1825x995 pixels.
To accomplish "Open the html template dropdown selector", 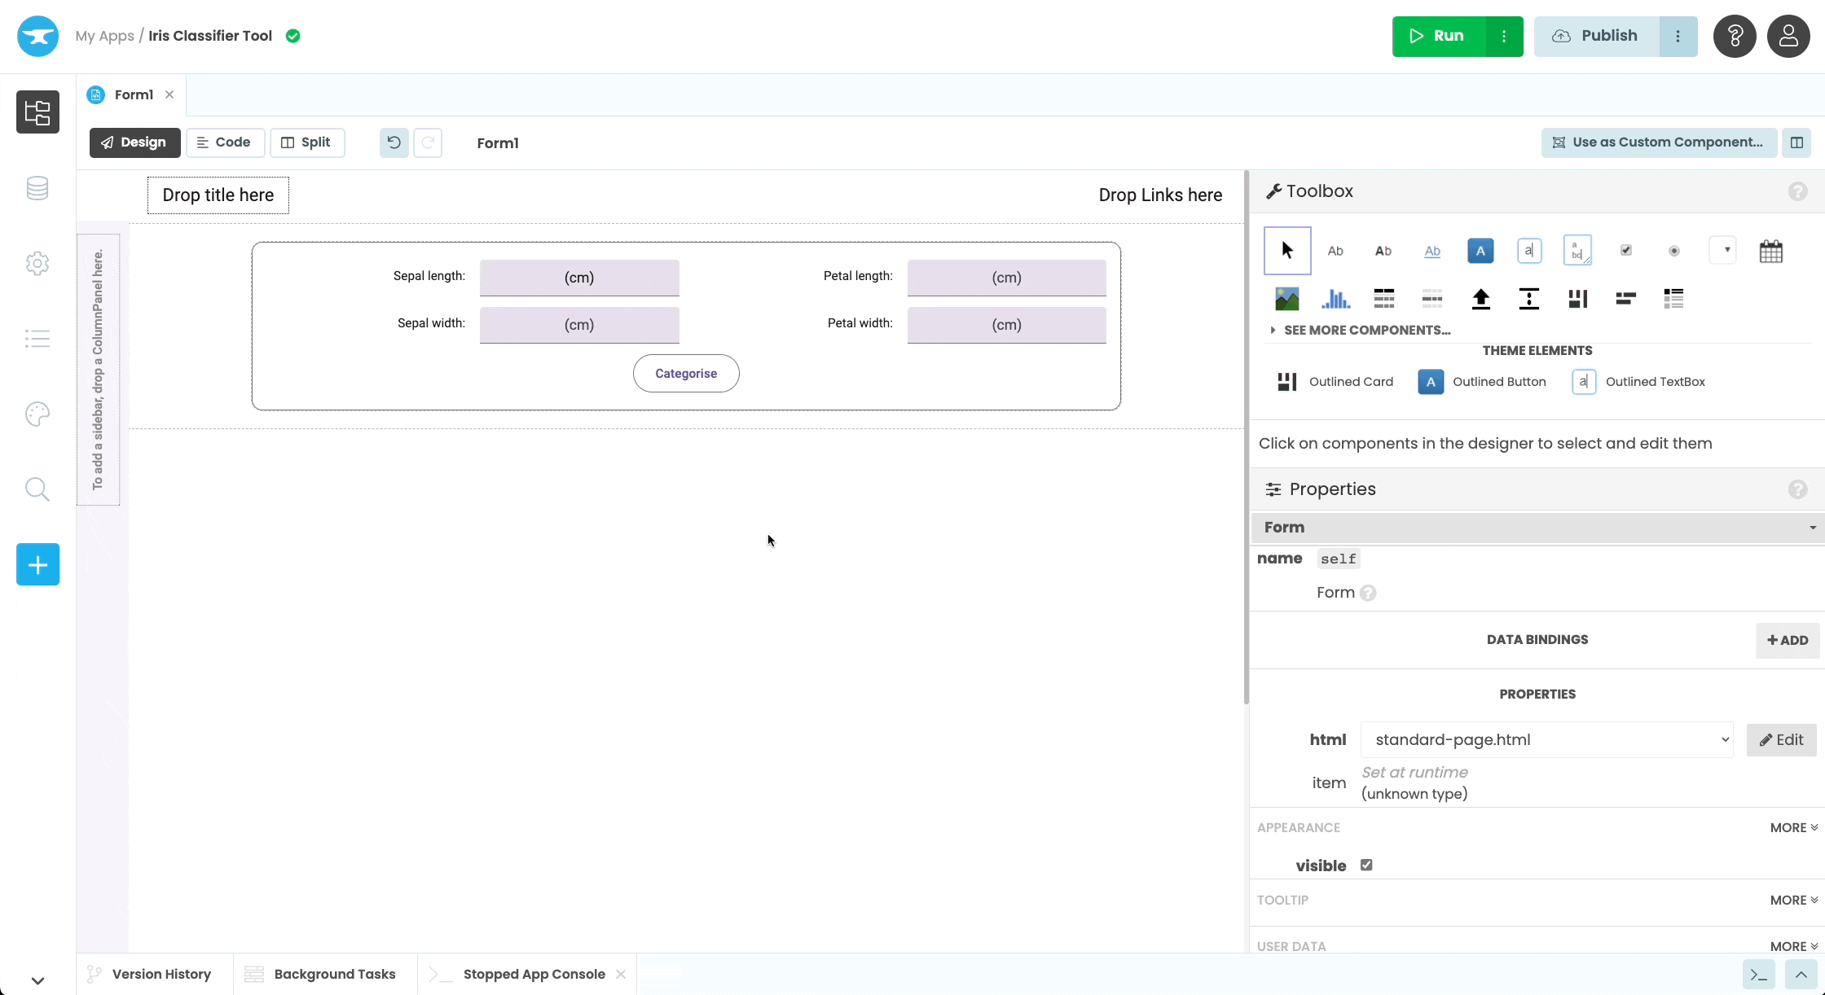I will (1725, 739).
